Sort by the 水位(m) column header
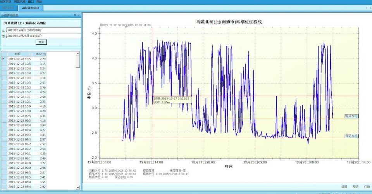 click(x=39, y=54)
